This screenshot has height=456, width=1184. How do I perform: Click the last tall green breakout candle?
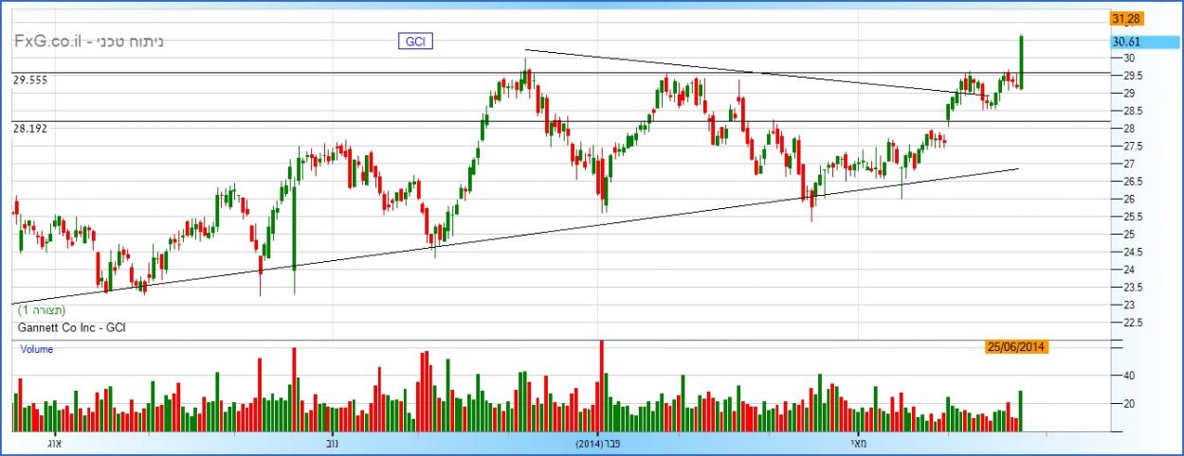click(1021, 62)
